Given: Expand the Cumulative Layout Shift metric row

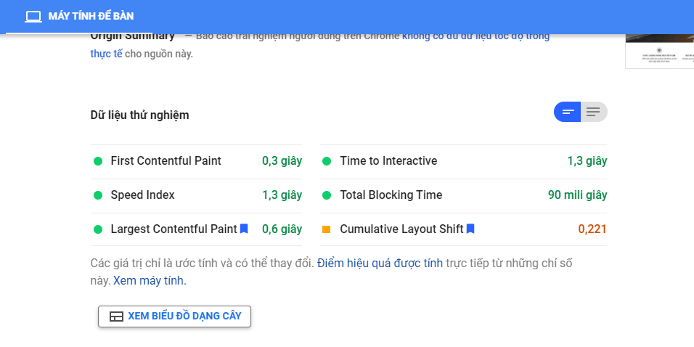Looking at the screenshot, I should tap(463, 229).
